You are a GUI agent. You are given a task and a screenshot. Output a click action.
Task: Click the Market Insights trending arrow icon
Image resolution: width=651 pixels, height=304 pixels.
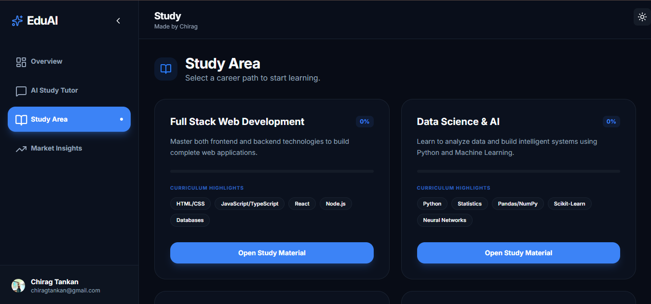[x=21, y=149]
